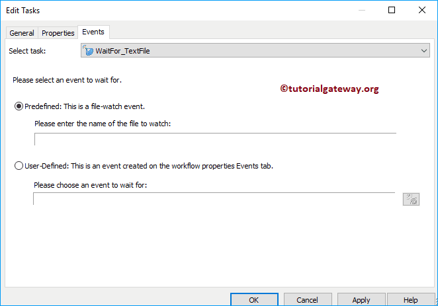Select the User-Defined event radio button
The height and width of the screenshot is (306, 438).
coord(19,166)
